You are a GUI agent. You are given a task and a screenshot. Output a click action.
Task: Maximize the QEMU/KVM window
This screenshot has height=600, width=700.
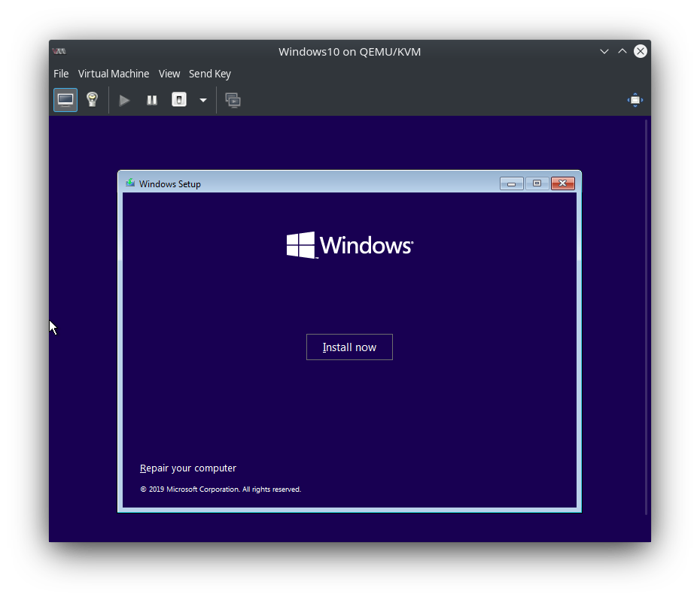622,51
